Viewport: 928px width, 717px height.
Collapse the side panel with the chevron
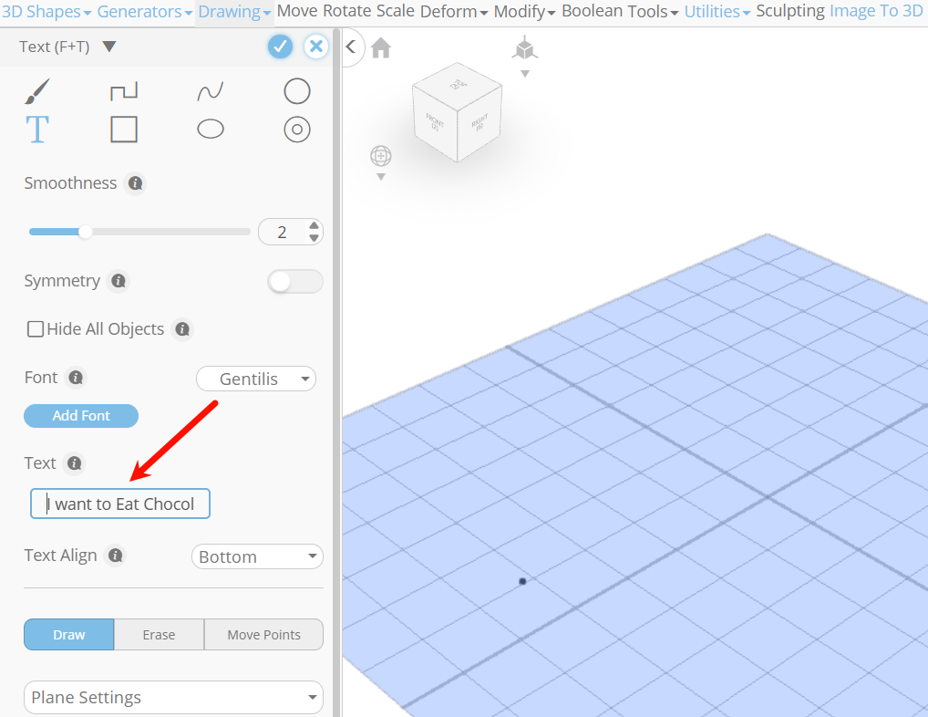point(351,47)
